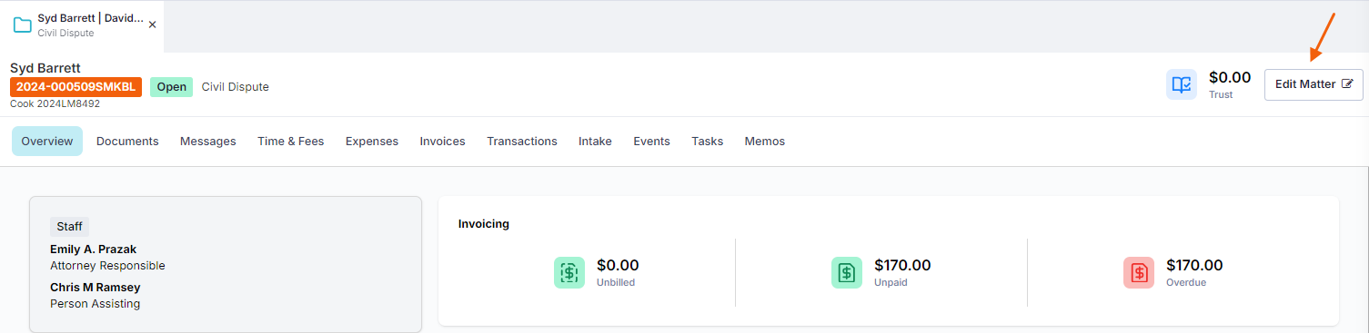Close the Syd Barrett matter tab
This screenshot has width=1369, height=333.
click(152, 24)
